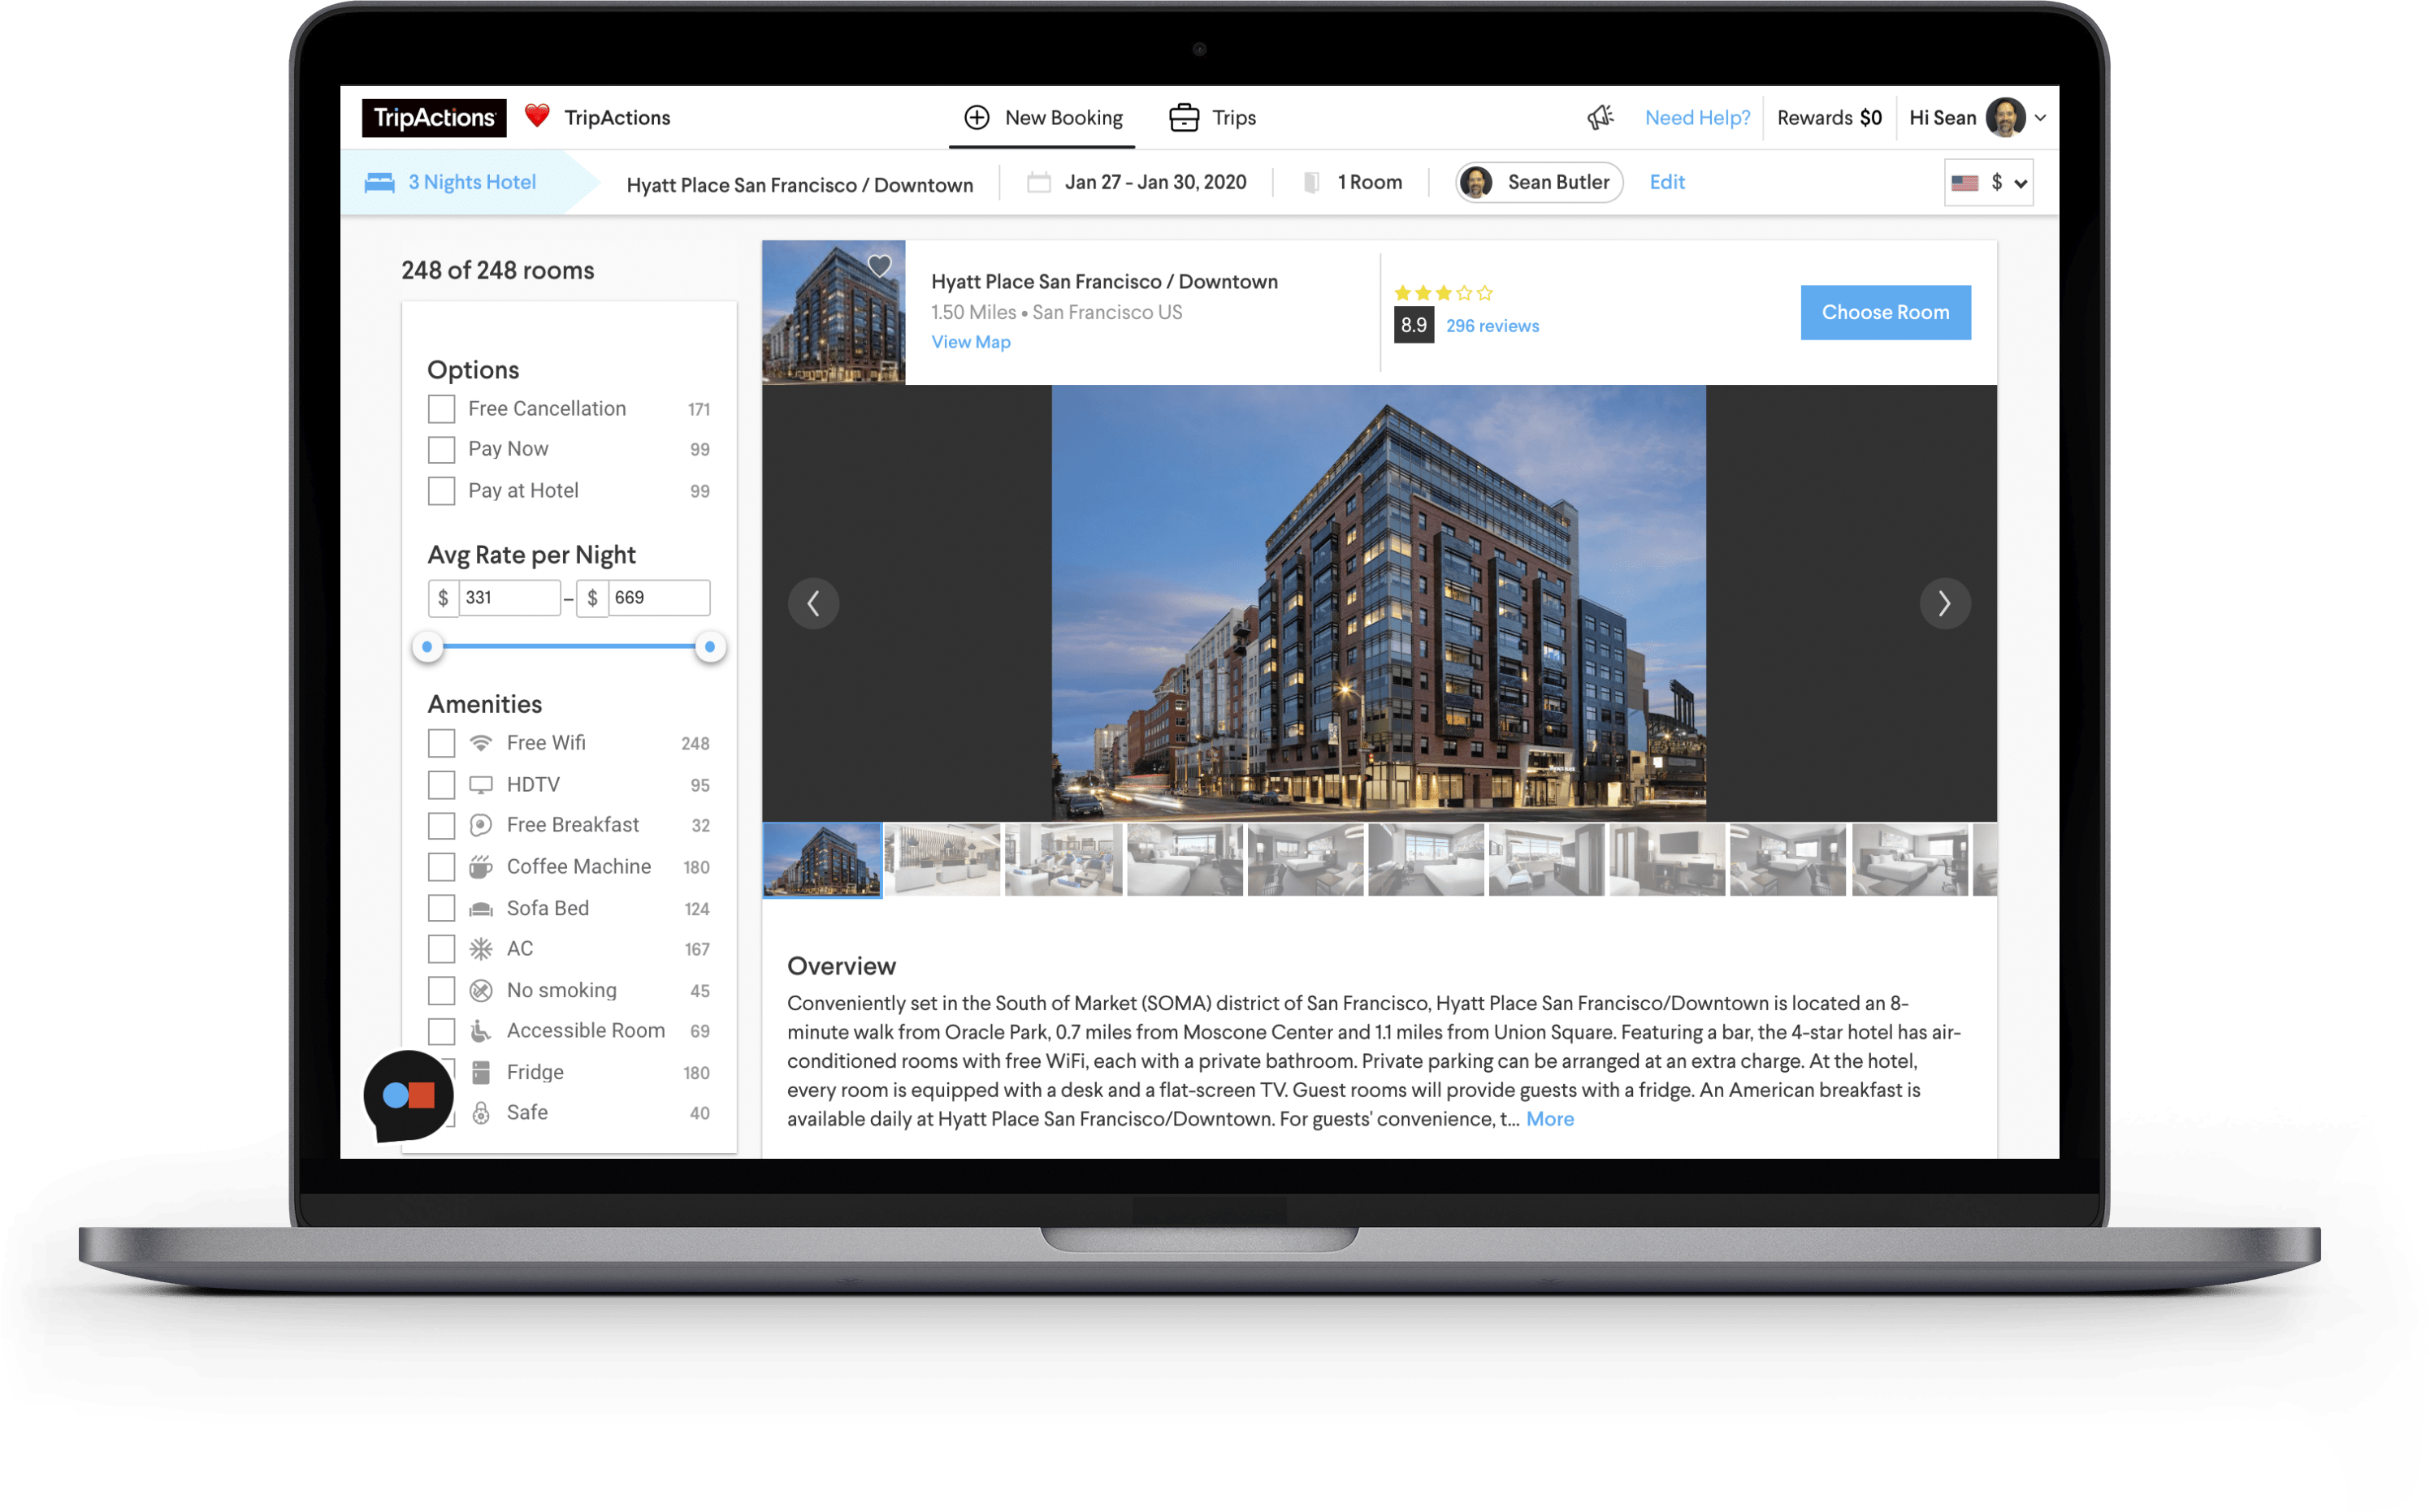Image resolution: width=2430 pixels, height=1512 pixels.
Task: Open the View Map link
Action: (x=972, y=343)
